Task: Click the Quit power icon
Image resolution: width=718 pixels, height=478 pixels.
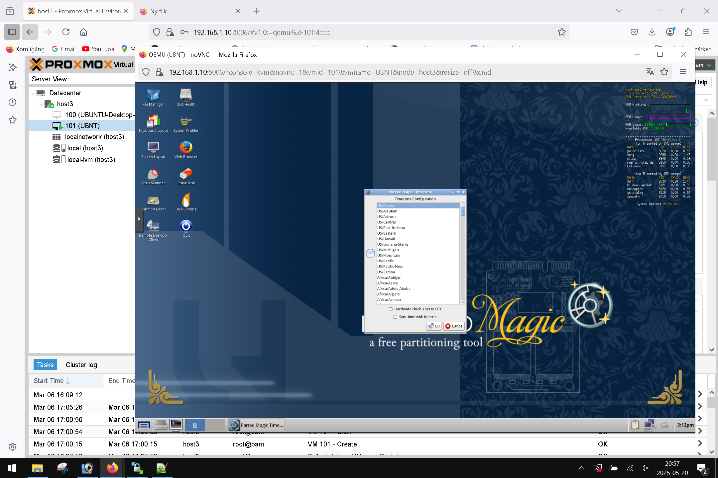Action: [x=186, y=227]
